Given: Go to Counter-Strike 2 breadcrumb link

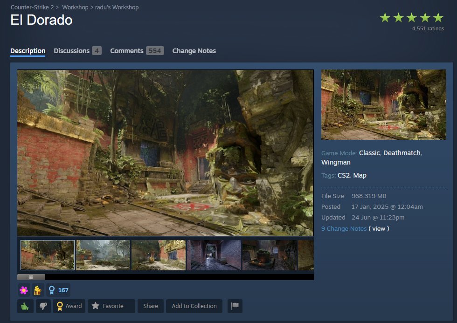Looking at the screenshot, I should tap(32, 7).
